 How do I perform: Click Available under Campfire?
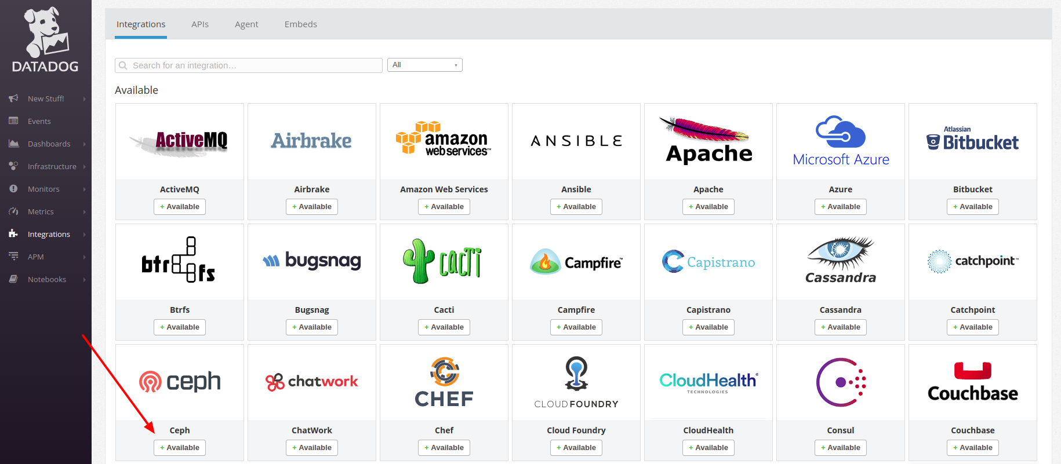[576, 327]
